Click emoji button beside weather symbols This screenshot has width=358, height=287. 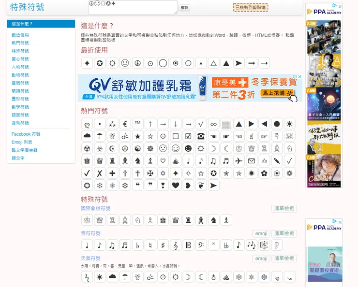(261, 258)
